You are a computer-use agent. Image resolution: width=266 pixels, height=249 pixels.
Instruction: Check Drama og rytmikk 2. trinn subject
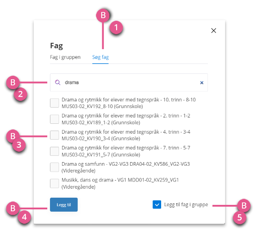54,119
